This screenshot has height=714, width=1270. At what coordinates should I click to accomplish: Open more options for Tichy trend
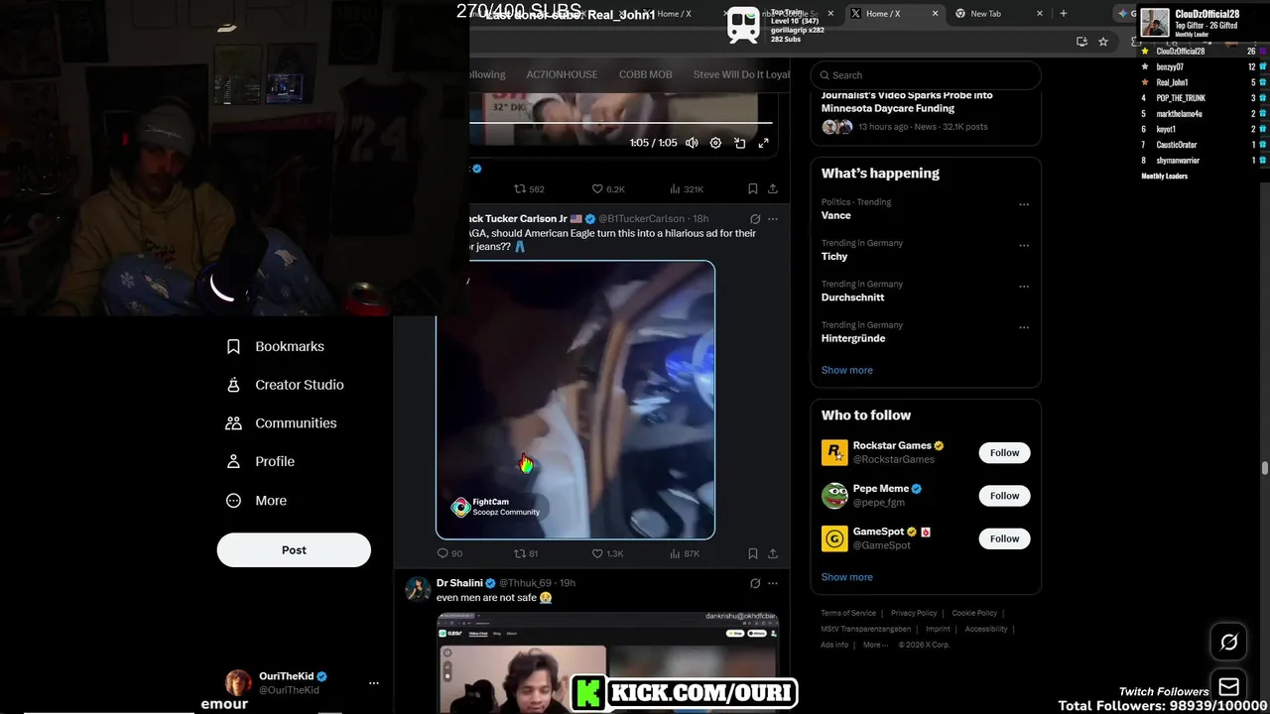pos(1024,246)
